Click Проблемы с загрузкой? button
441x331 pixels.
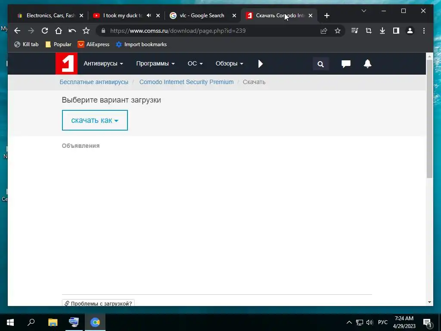[x=98, y=303]
